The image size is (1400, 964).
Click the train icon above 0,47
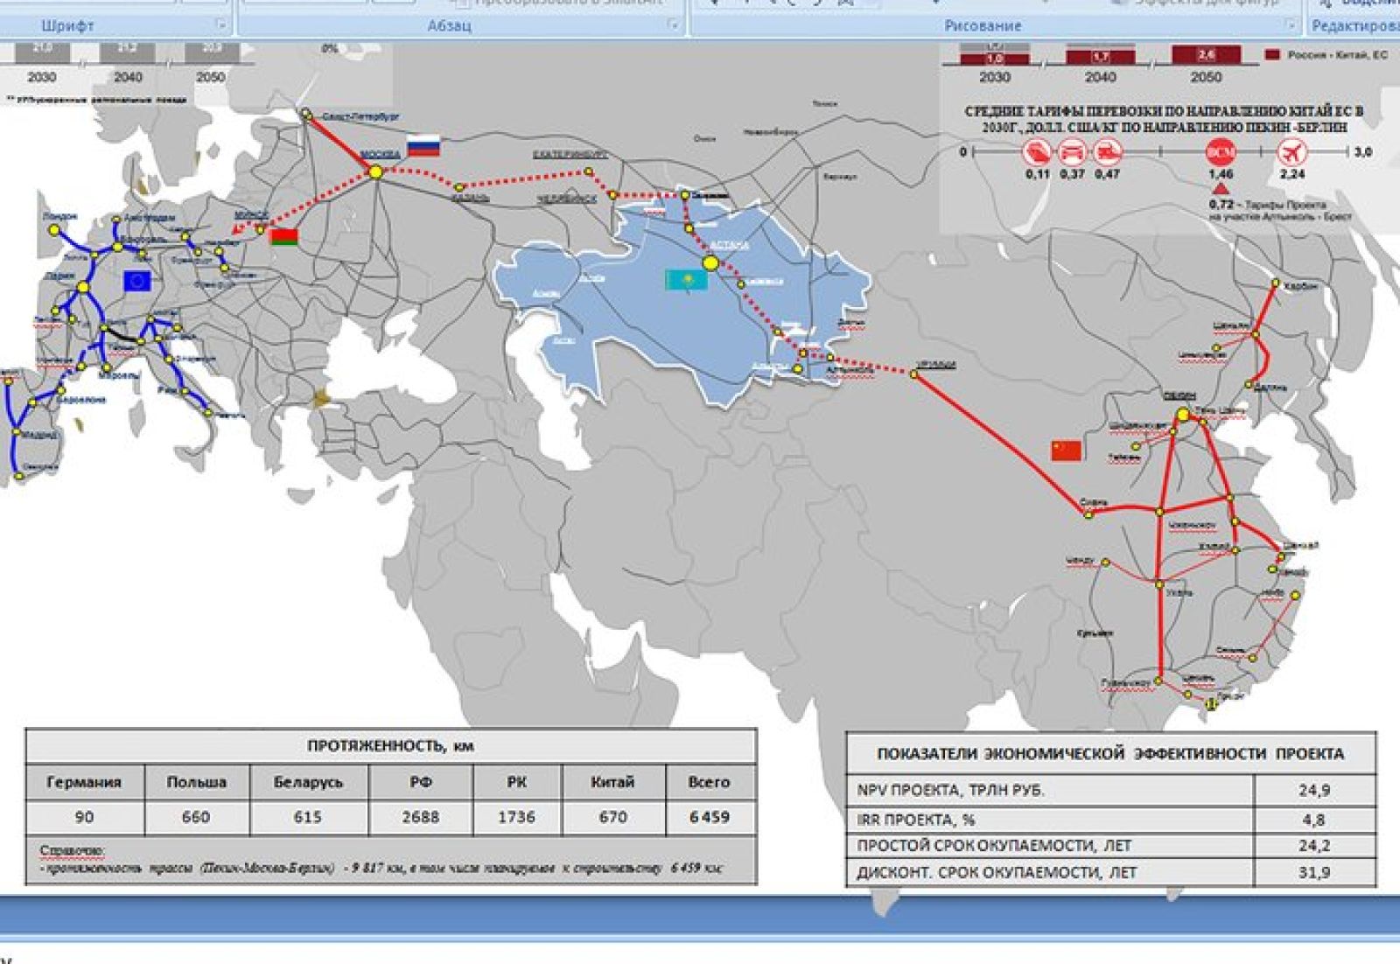[x=1108, y=153]
